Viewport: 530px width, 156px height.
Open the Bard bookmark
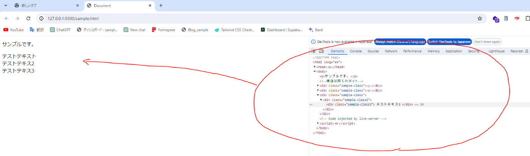coord(315,30)
